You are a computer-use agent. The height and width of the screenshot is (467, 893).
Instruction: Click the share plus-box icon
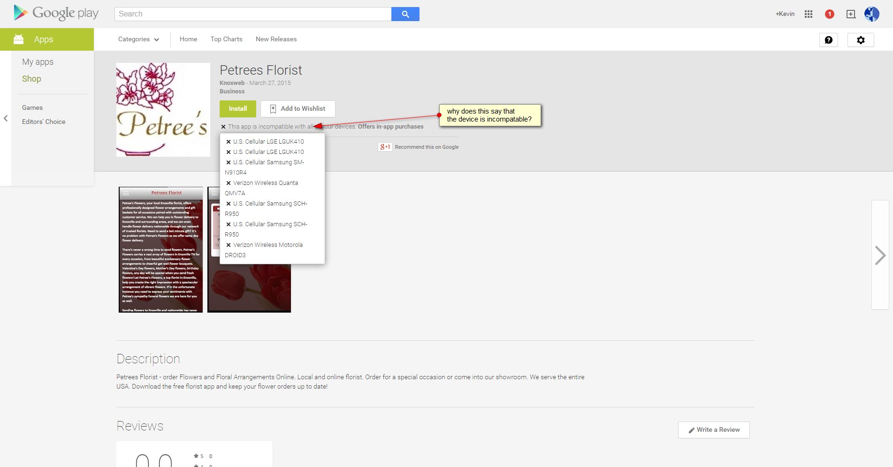point(851,14)
